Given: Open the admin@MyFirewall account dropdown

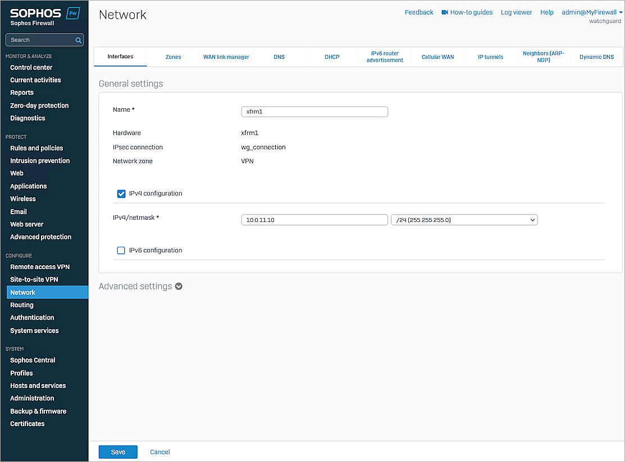Looking at the screenshot, I should point(588,12).
